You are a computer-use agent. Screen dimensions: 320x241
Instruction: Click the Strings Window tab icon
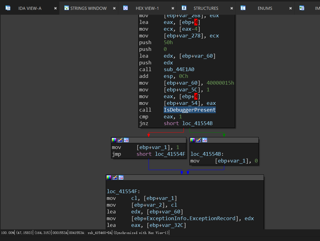[x=67, y=8]
